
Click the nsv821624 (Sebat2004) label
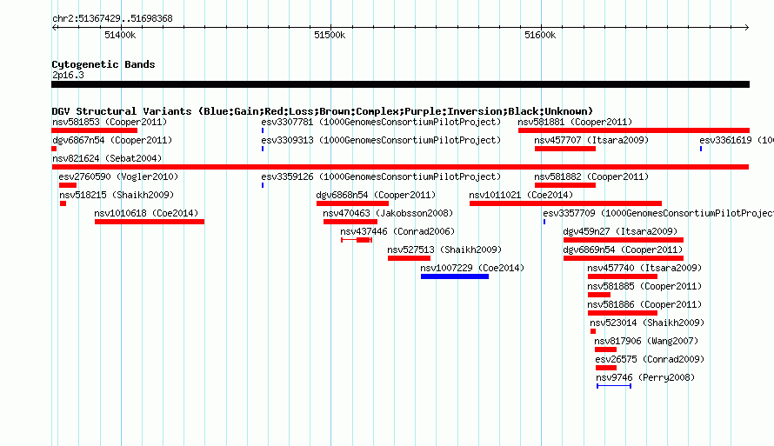(107, 158)
